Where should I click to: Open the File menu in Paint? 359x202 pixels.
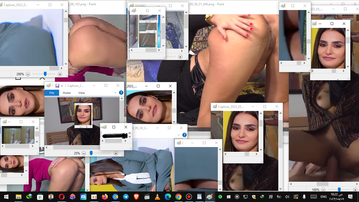click(x=52, y=93)
